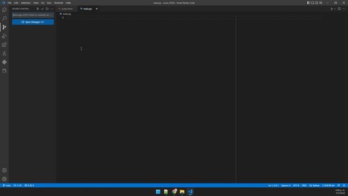Toggle primary side bar layout icon
Image resolution: width=348 pixels, height=196 pixels.
[x=308, y=3]
